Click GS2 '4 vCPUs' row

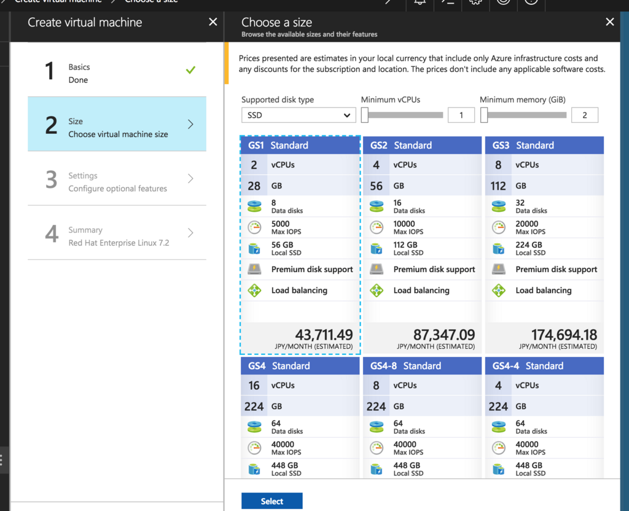(x=422, y=165)
